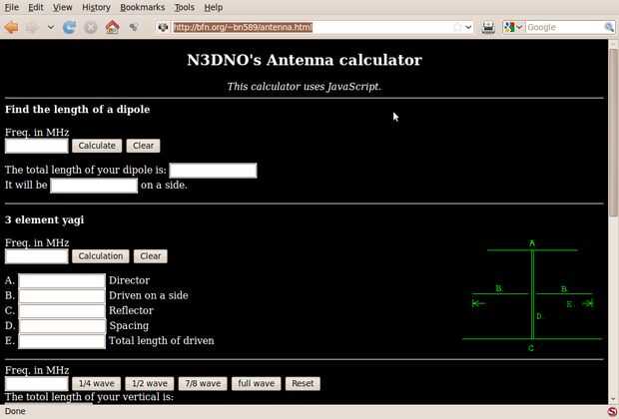
Task: Click the site identity icon beside URL
Action: [163, 27]
